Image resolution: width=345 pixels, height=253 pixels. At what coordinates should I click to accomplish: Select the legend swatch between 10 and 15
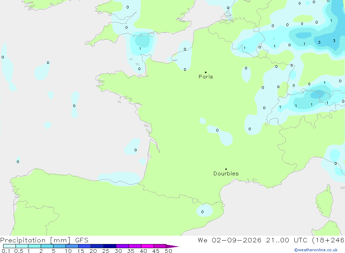pyautogui.click(x=72, y=246)
